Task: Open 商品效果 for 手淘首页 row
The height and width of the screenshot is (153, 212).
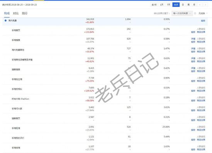Action: coord(201,32)
